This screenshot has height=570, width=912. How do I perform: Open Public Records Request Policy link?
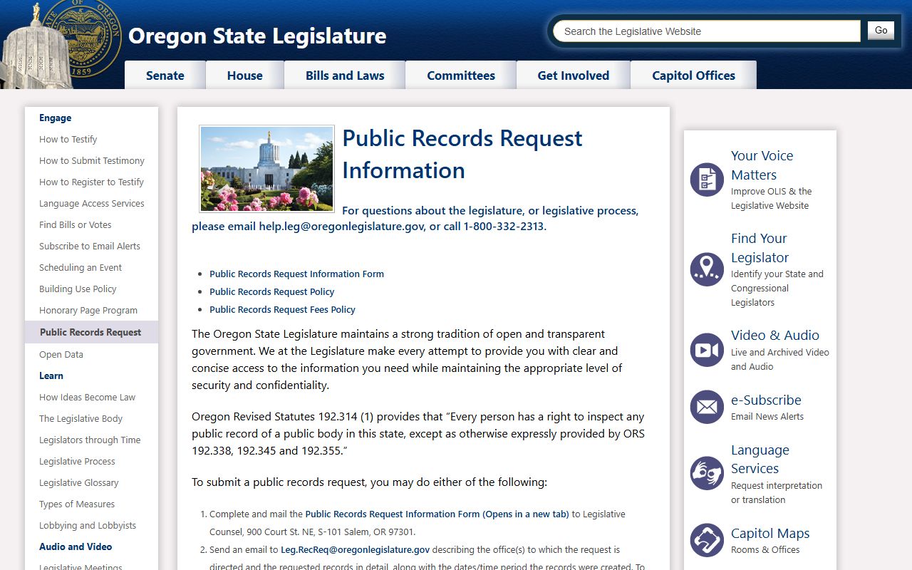pyautogui.click(x=271, y=291)
